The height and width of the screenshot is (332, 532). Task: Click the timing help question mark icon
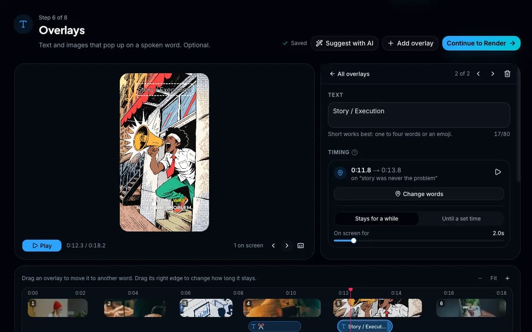pos(354,152)
